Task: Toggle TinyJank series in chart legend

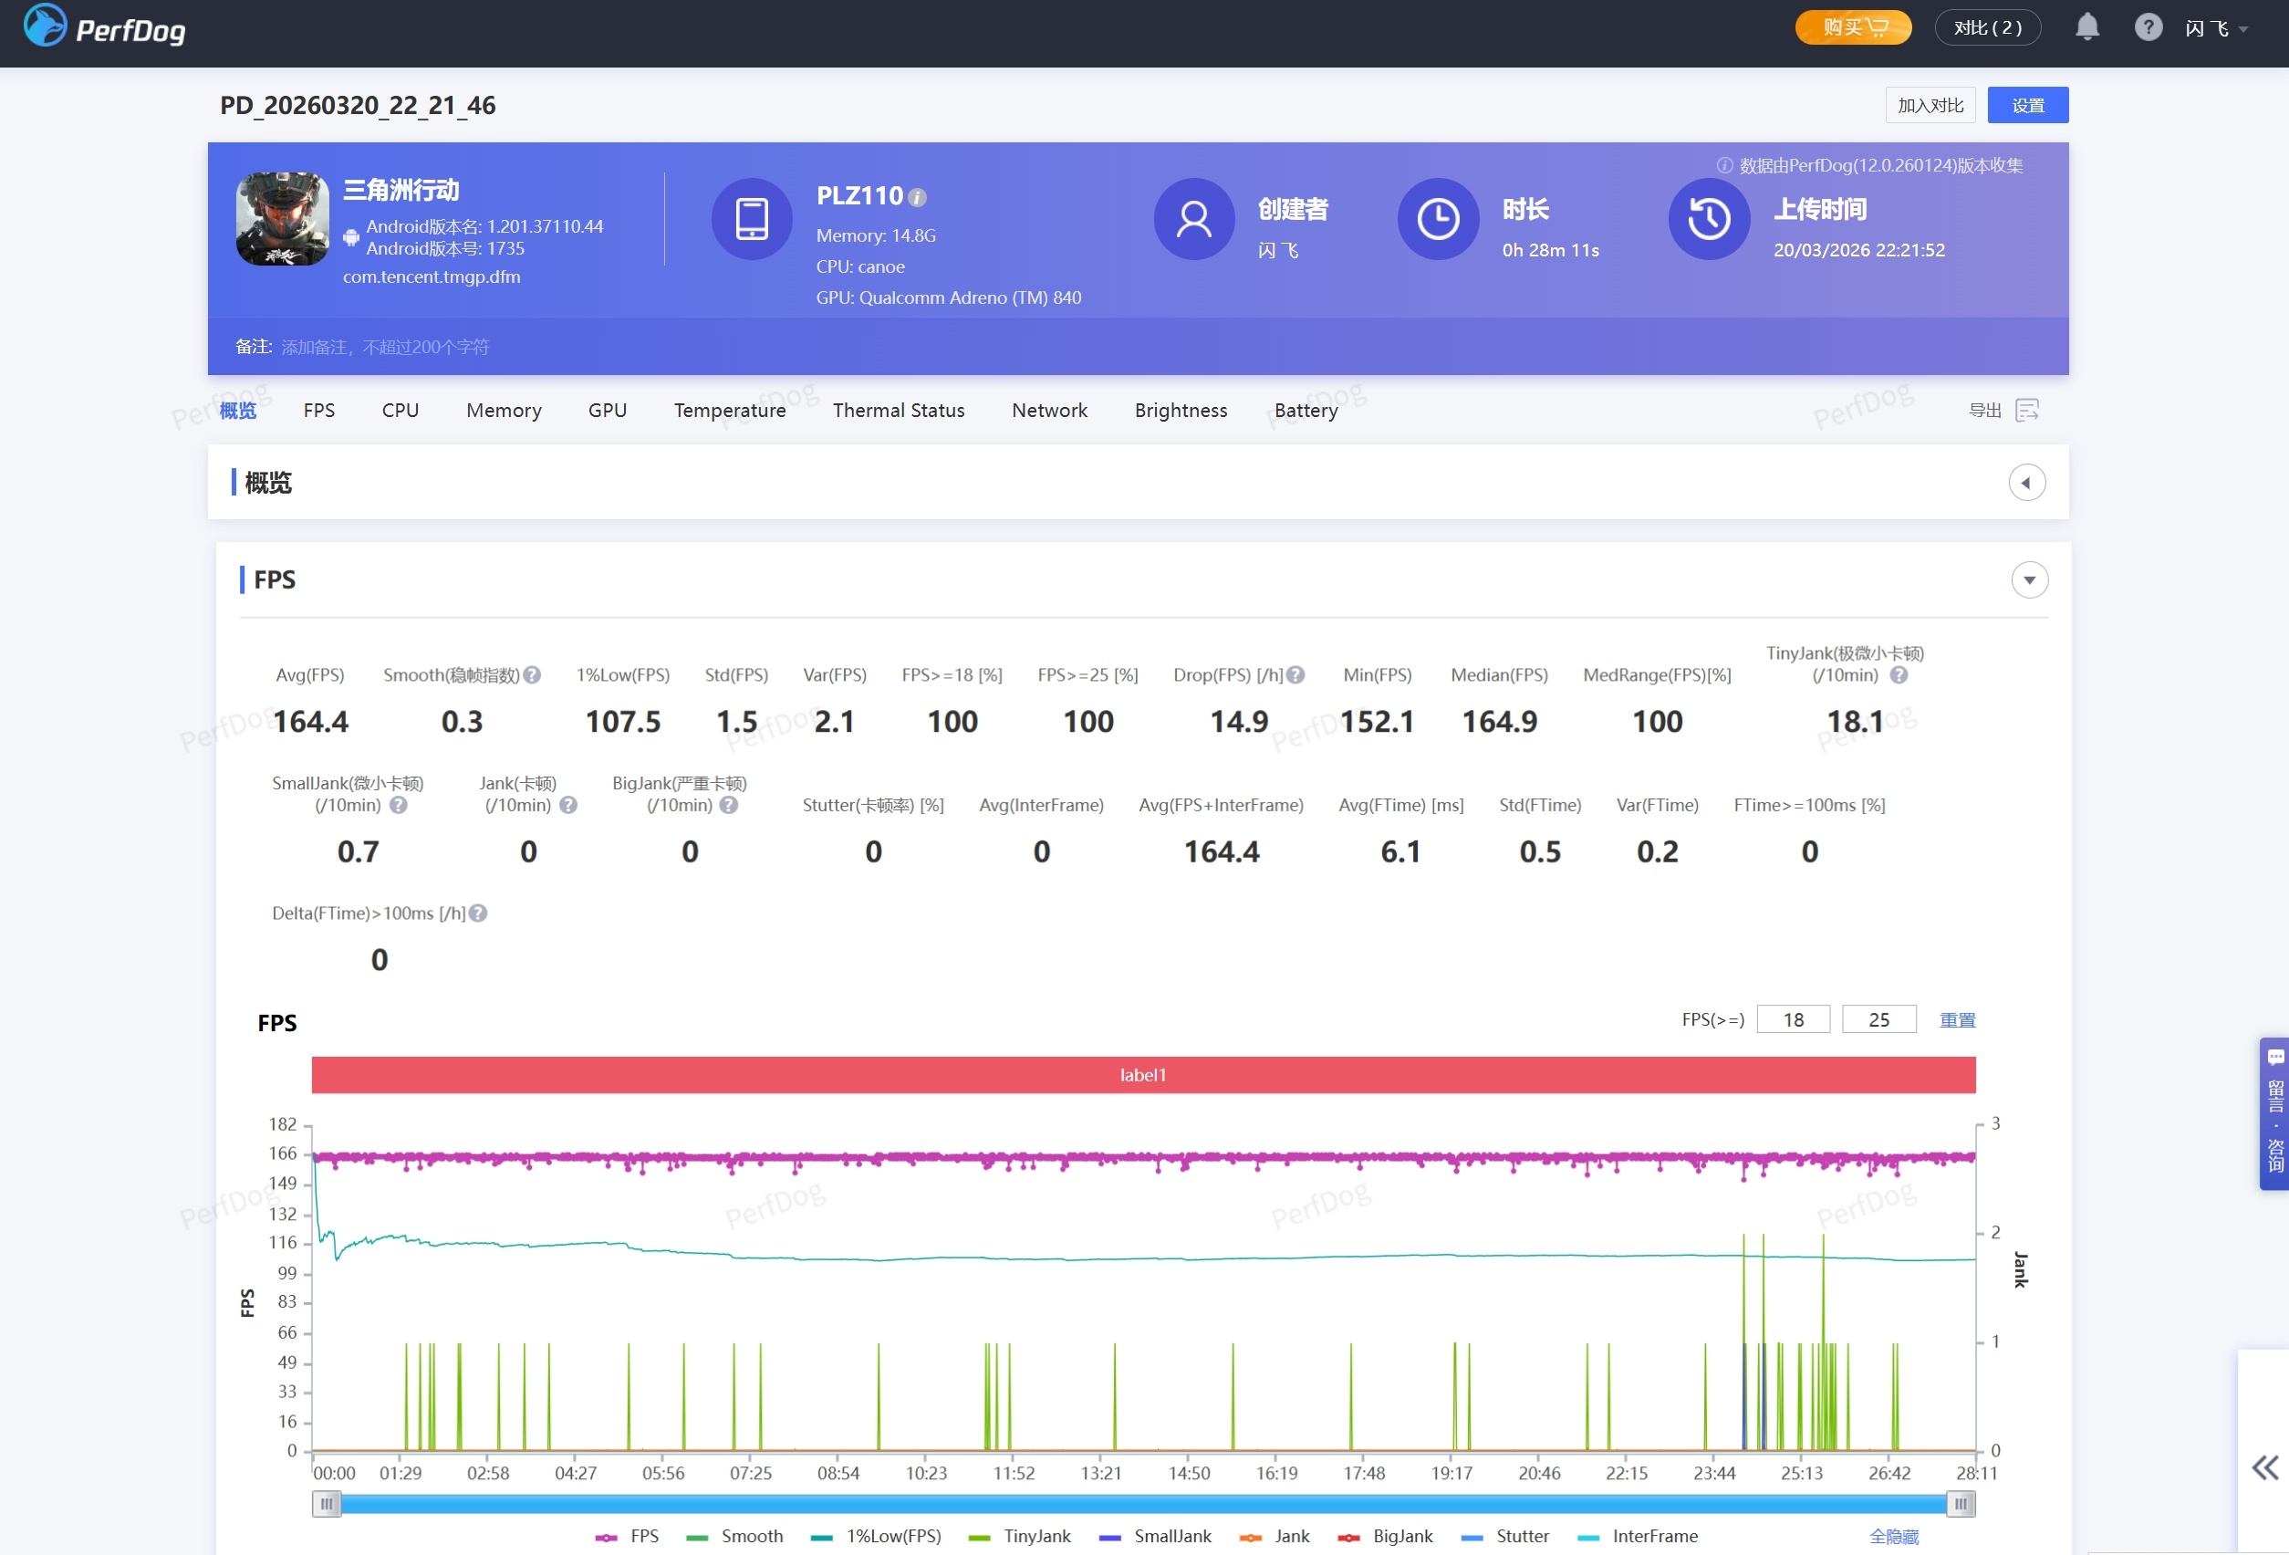Action: [x=1019, y=1536]
